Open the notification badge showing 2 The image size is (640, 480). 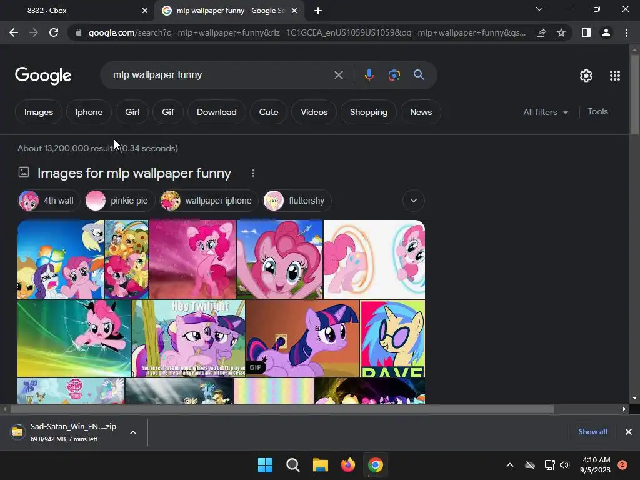click(x=622, y=464)
